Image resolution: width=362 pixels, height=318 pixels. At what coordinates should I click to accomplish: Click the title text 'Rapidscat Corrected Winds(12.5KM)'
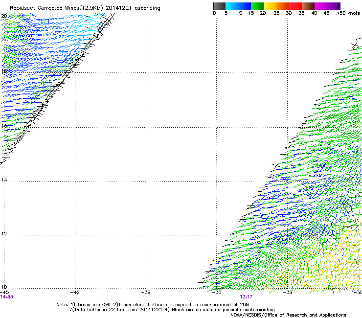(x=56, y=8)
